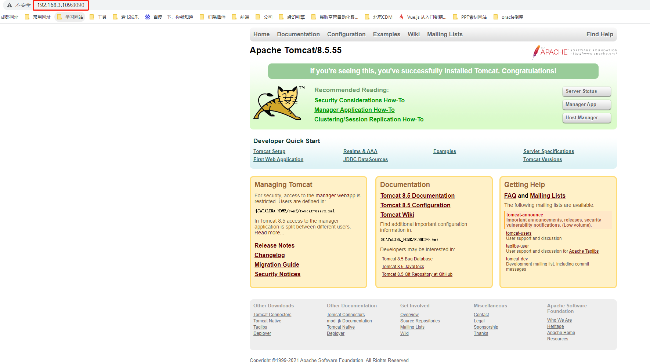Screen dimensions: 650x362
Task: Open Tomcat 8.5 Configuration link
Action: [x=415, y=205]
